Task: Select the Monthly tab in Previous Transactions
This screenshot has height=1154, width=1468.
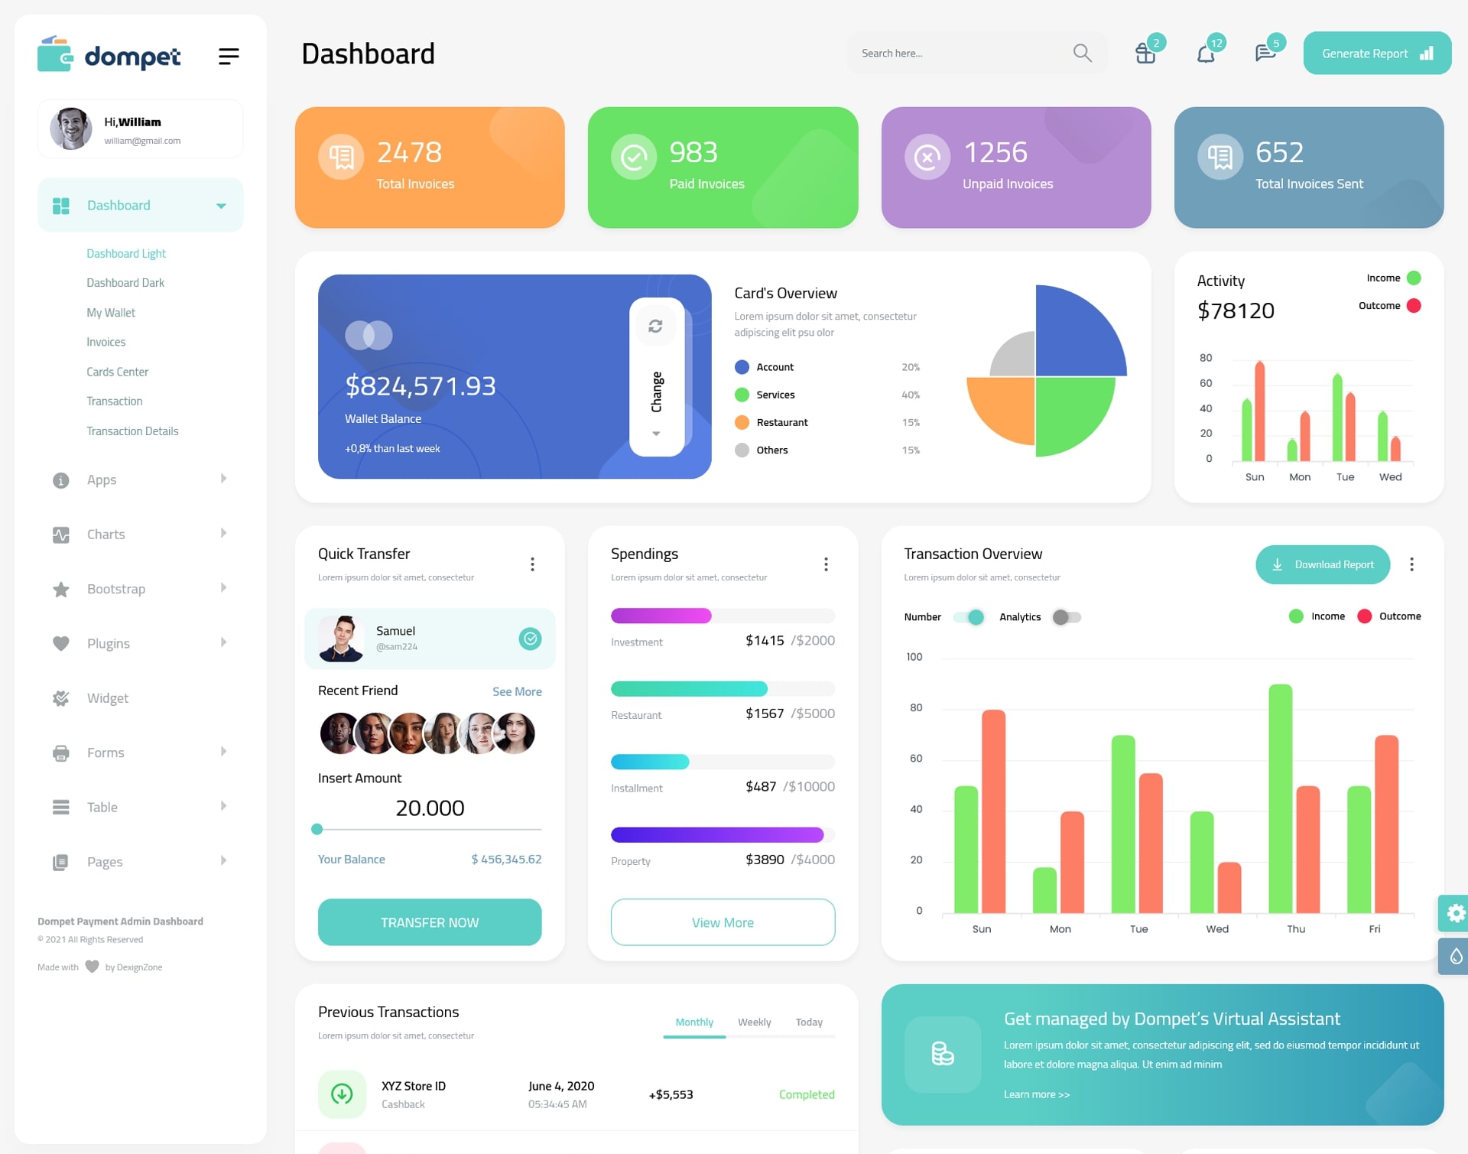Action: pyautogui.click(x=693, y=1022)
